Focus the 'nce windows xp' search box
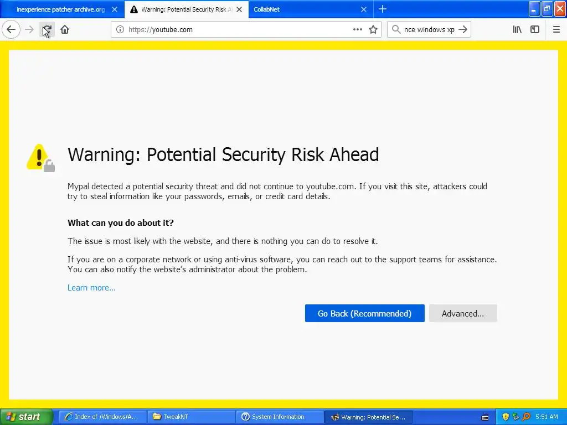The image size is (567, 425). click(x=429, y=30)
